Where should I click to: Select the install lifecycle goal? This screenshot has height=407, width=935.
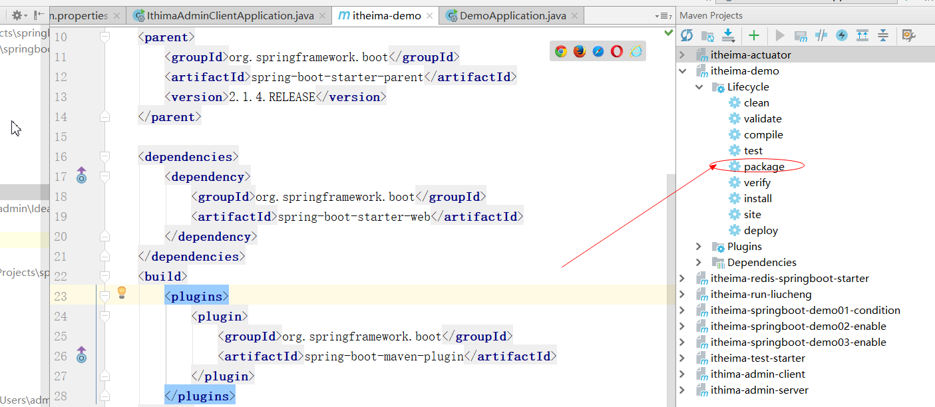coord(758,198)
